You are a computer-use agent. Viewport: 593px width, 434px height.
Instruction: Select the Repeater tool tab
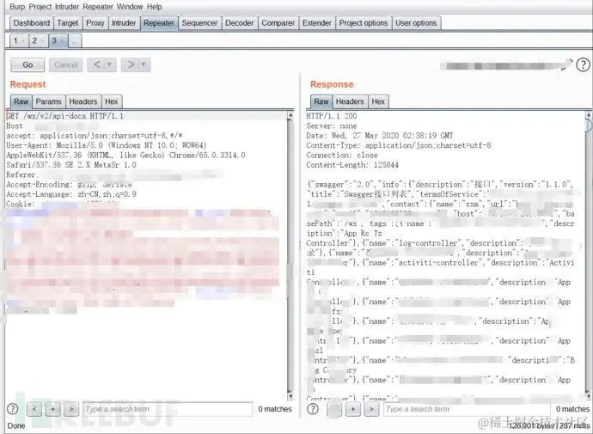[x=159, y=23]
